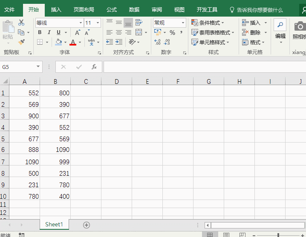Click the camera 照相机 icon
The width and height of the screenshot is (306, 237).
pos(300,26)
